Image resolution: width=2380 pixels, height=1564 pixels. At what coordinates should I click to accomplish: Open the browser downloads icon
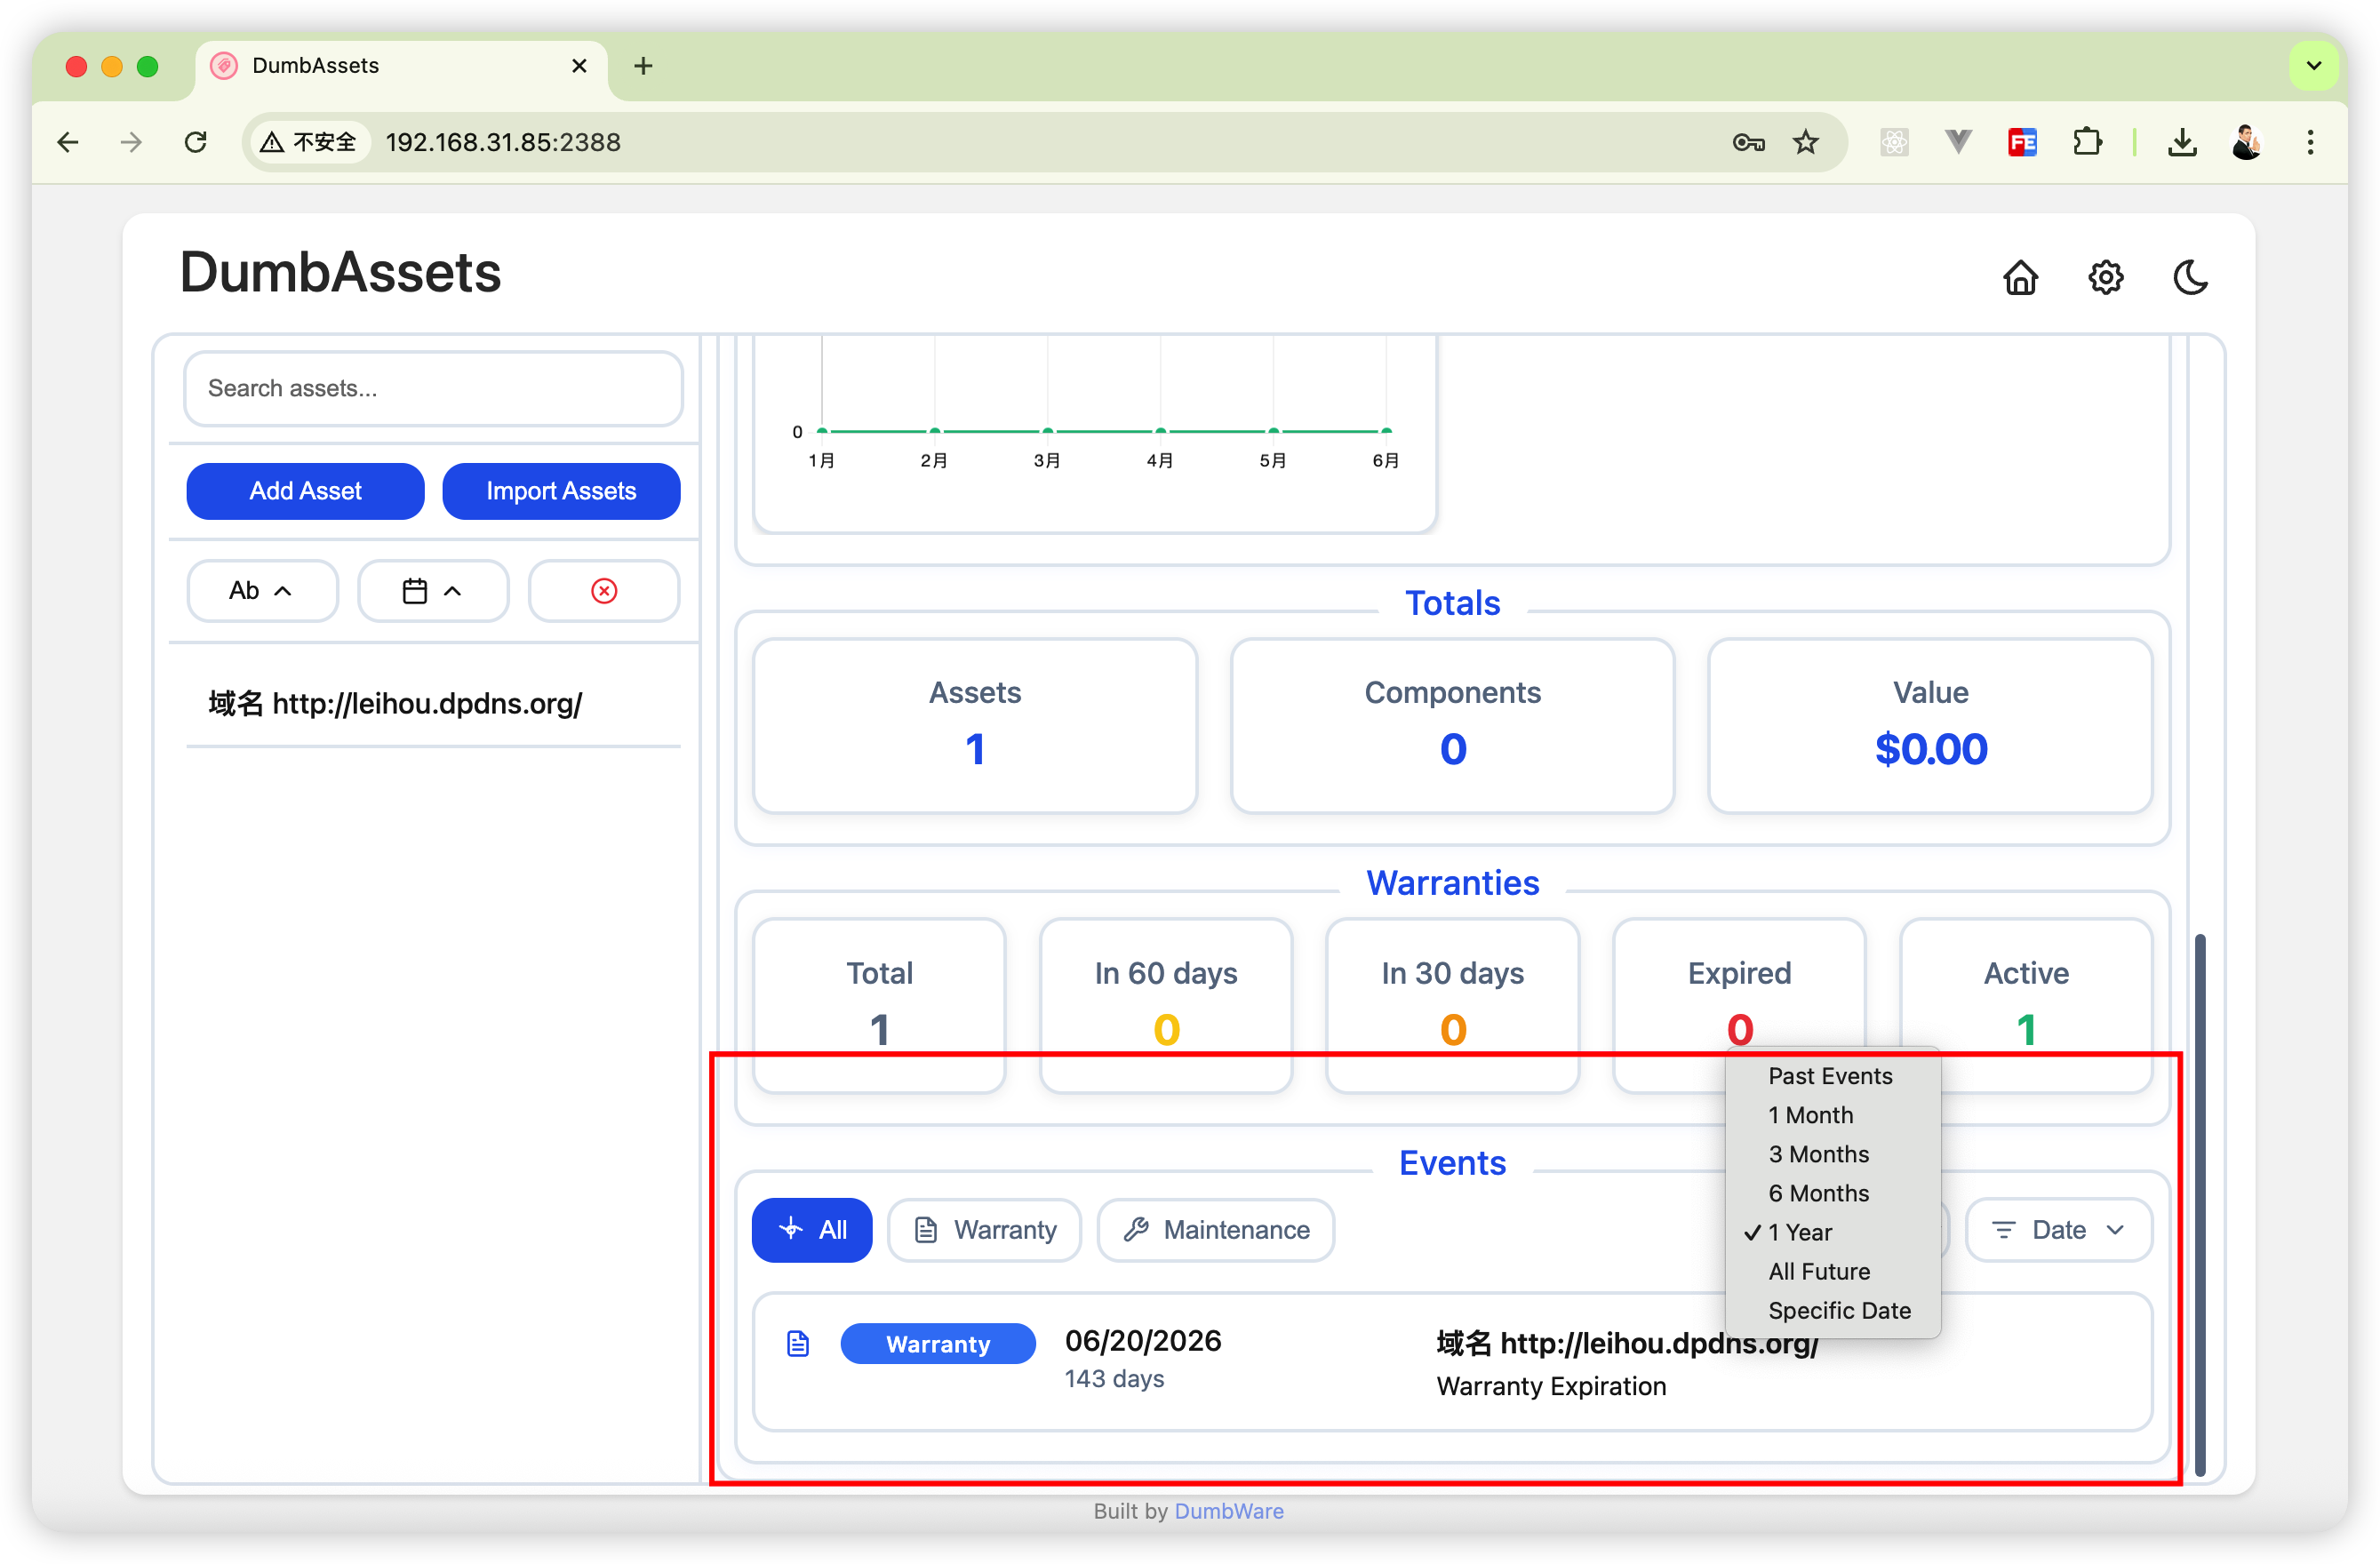click(2181, 143)
